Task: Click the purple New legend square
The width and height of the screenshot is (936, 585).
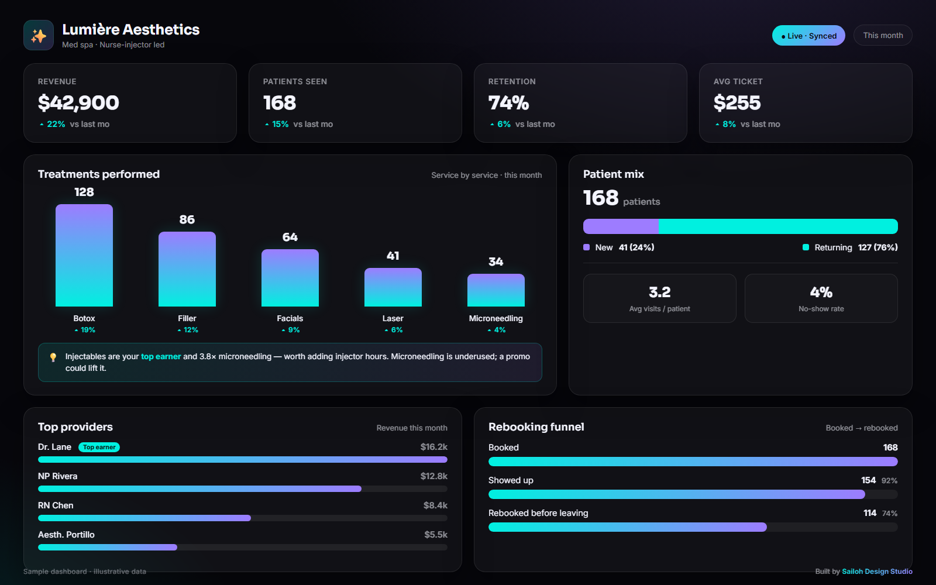Action: (x=586, y=247)
